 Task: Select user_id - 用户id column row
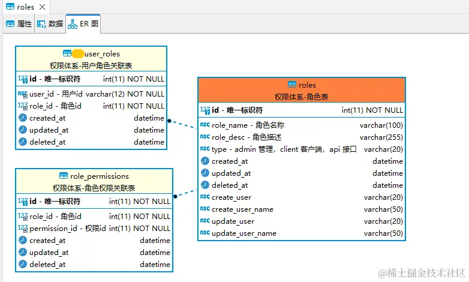click(91, 94)
